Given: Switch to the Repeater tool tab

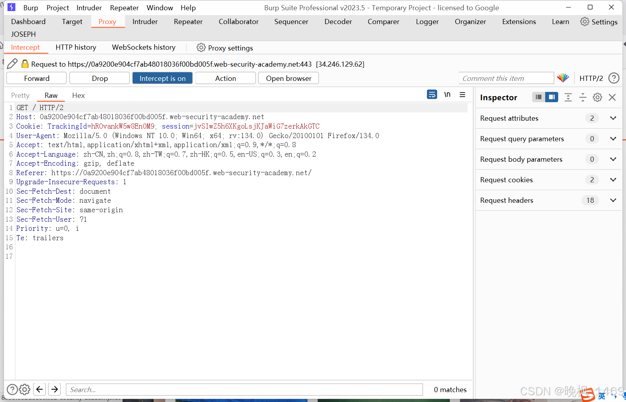Looking at the screenshot, I should (x=188, y=22).
